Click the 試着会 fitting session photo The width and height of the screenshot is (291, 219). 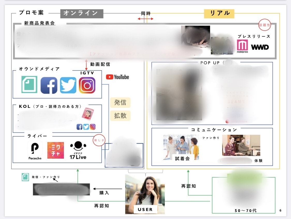(181, 147)
